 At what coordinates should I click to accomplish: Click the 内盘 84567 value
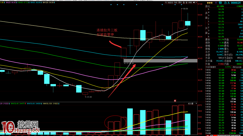pyautogui.click(x=240, y=64)
